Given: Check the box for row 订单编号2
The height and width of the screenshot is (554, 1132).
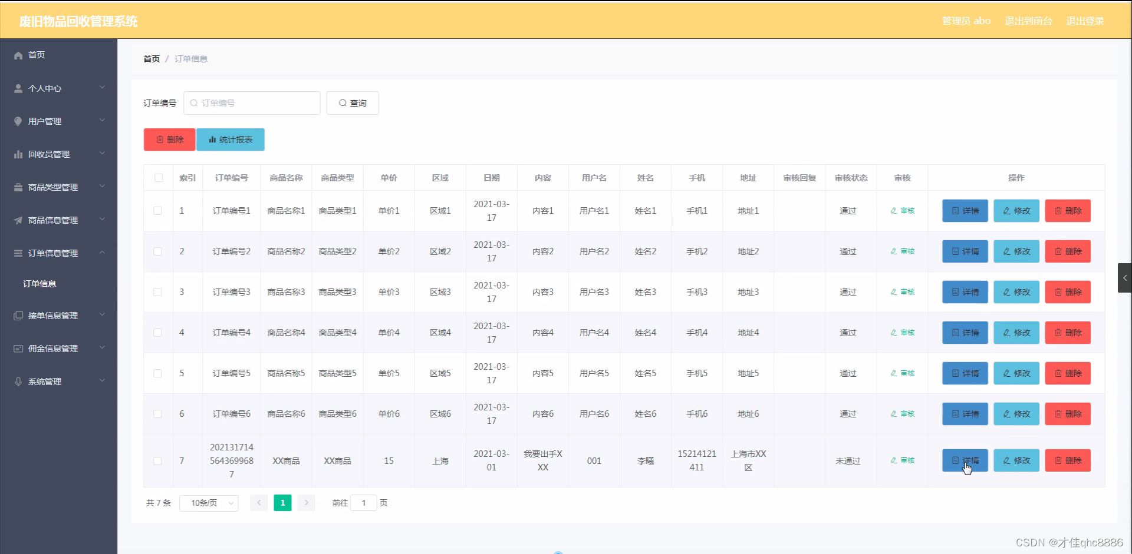Looking at the screenshot, I should 157,251.
